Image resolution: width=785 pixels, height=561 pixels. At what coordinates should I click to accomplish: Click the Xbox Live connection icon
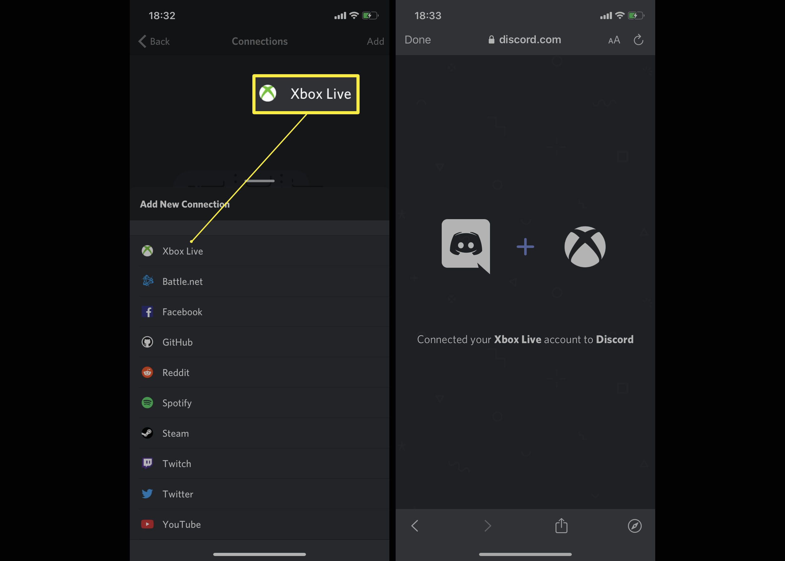coord(148,251)
